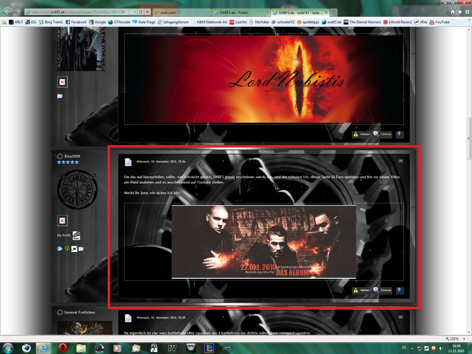
Task: Click the add-to-favorites-bar star icon
Action: [4, 22]
